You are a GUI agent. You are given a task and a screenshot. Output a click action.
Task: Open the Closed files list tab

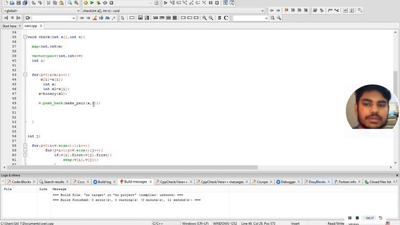click(380, 182)
